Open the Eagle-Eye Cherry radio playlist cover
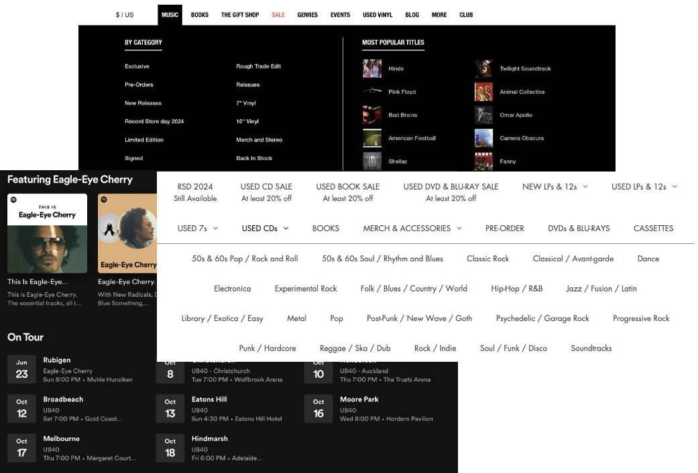Viewport: 698px width, 473px height. pos(127,234)
